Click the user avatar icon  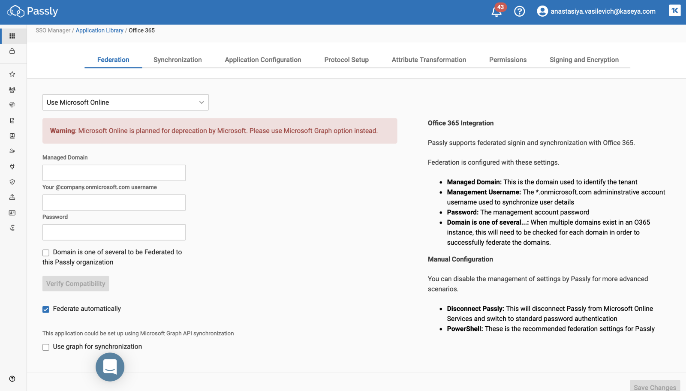[x=542, y=11]
